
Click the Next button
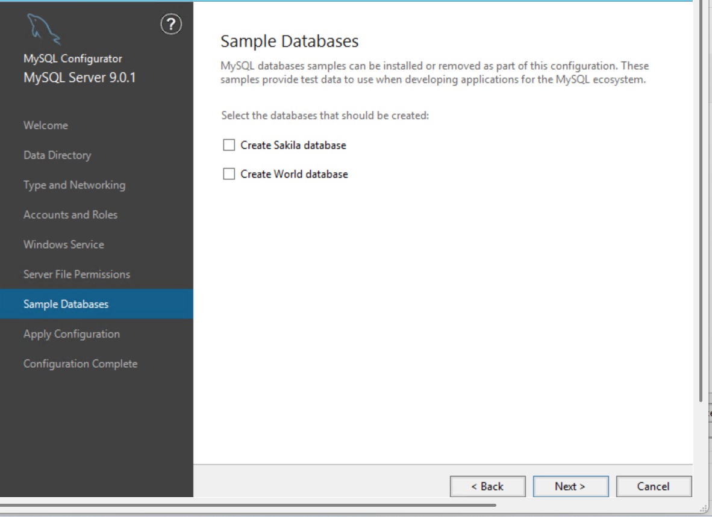click(570, 486)
